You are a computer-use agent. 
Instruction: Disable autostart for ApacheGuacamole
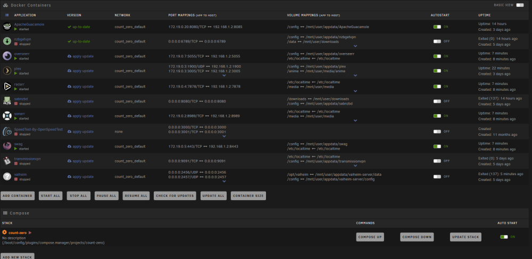437,27
